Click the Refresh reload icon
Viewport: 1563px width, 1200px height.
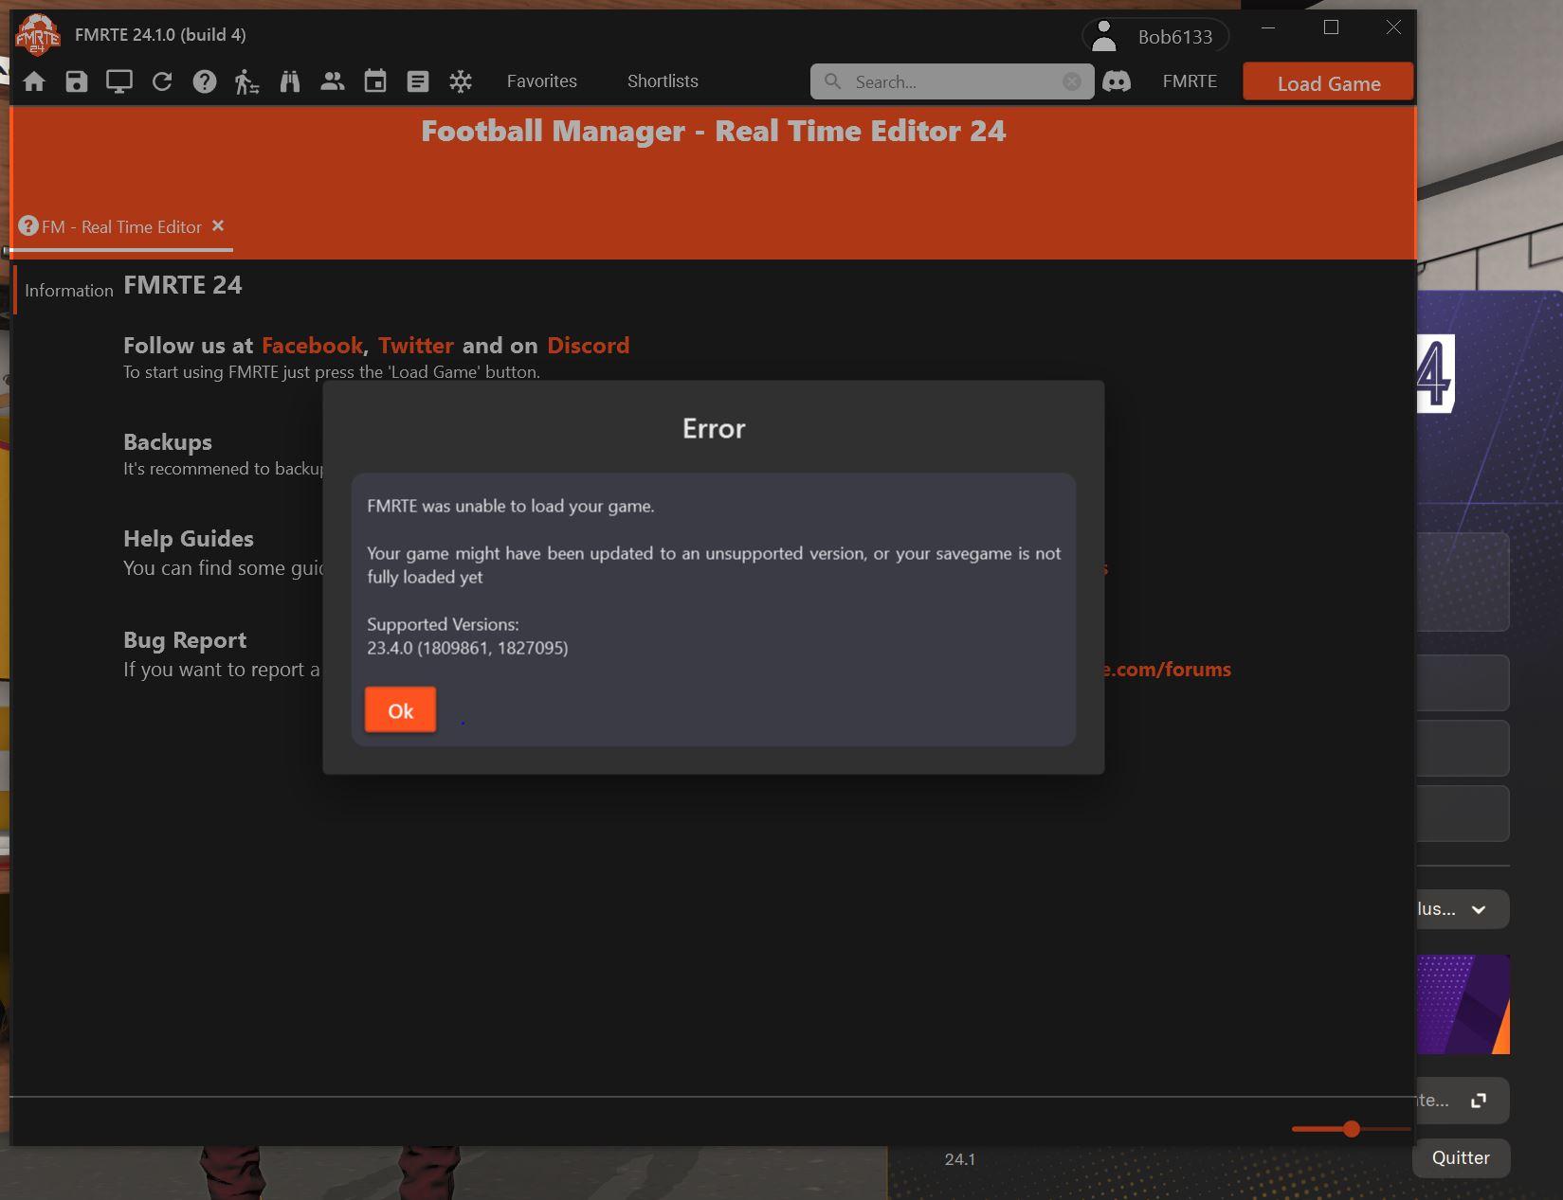click(162, 81)
